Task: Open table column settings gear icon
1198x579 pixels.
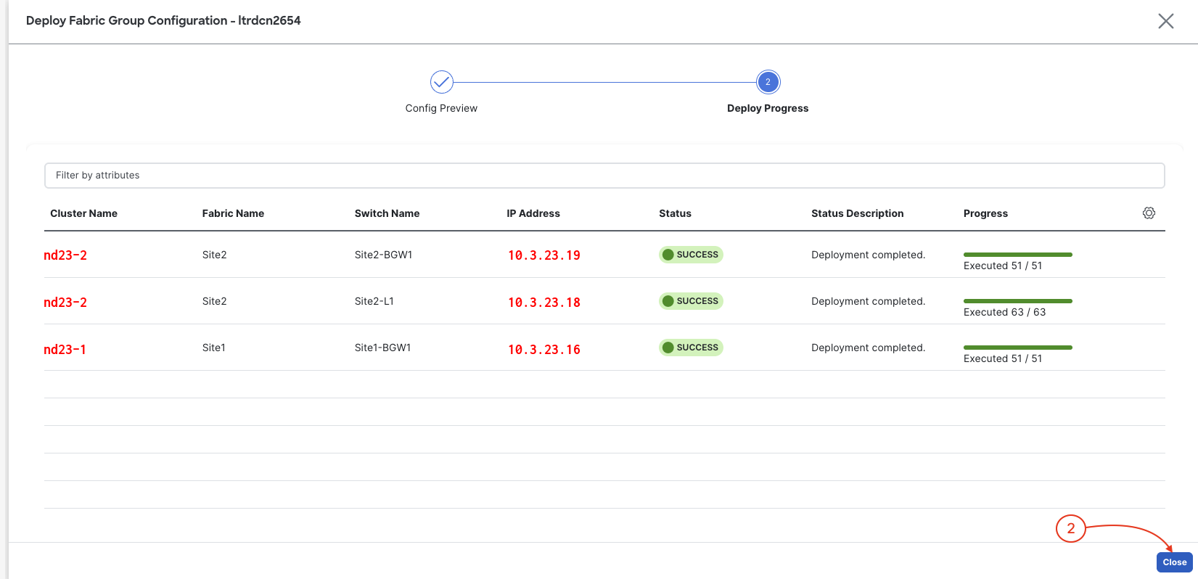Action: click(1149, 213)
